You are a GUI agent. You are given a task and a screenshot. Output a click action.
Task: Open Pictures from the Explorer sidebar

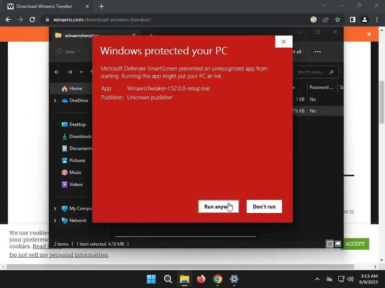[73, 160]
